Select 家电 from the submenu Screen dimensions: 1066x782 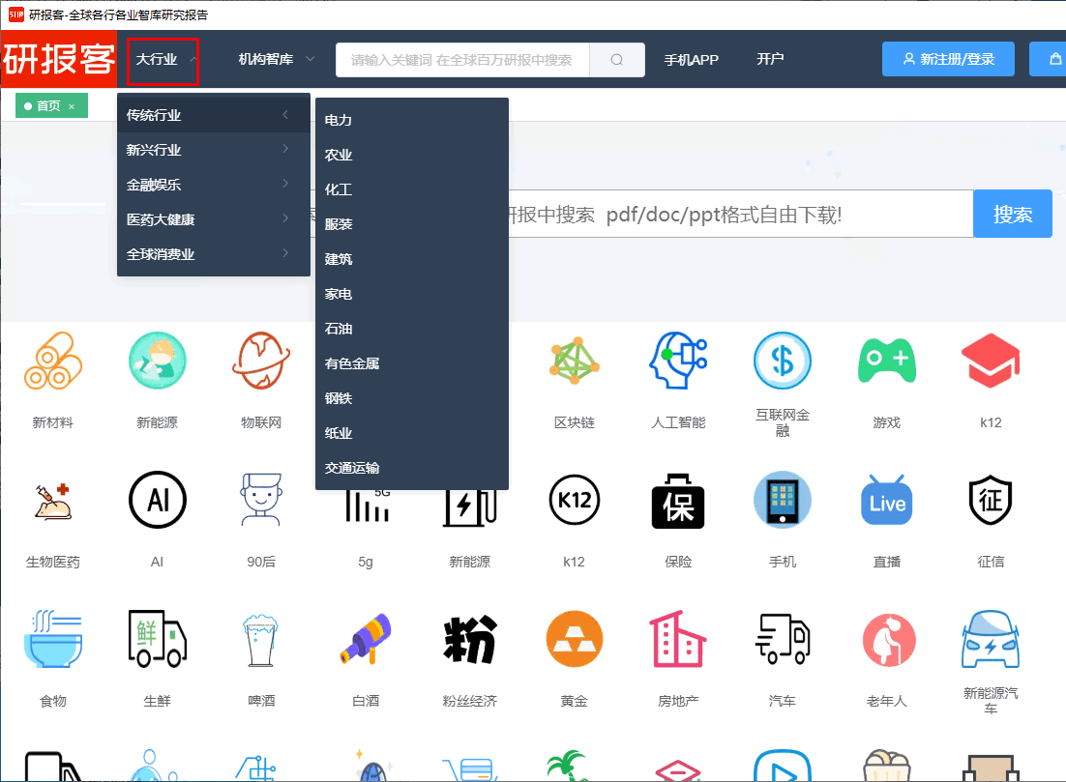[412, 294]
